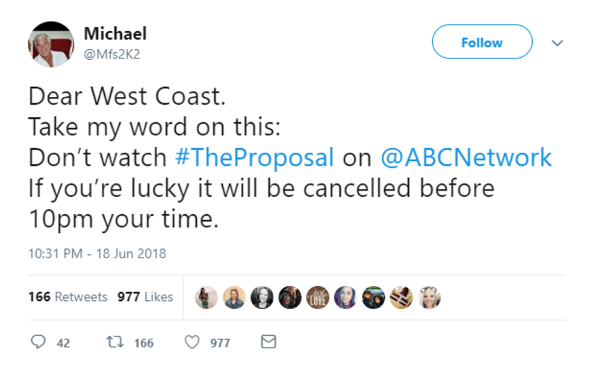The image size is (590, 376).
Task: Expand the tweet options chevron
Action: (x=557, y=43)
